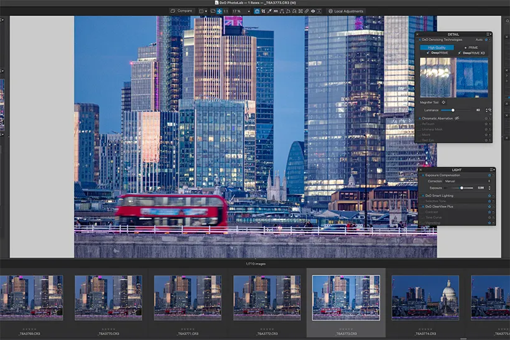Toggle DxO Smart Lighting

click(423, 196)
